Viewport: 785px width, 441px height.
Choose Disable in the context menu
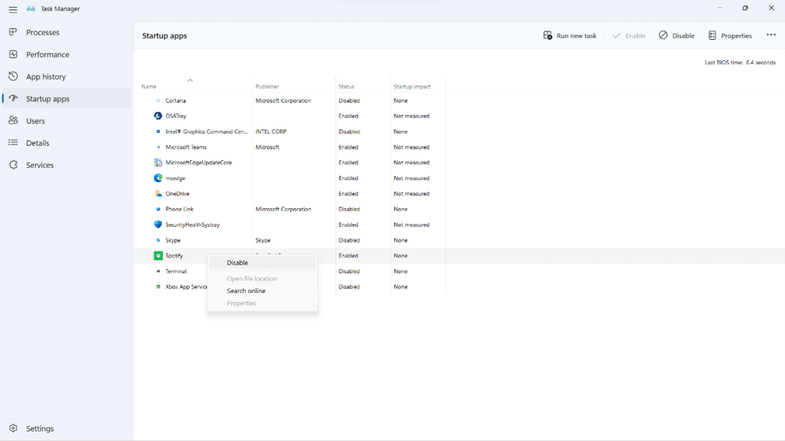tap(262, 263)
